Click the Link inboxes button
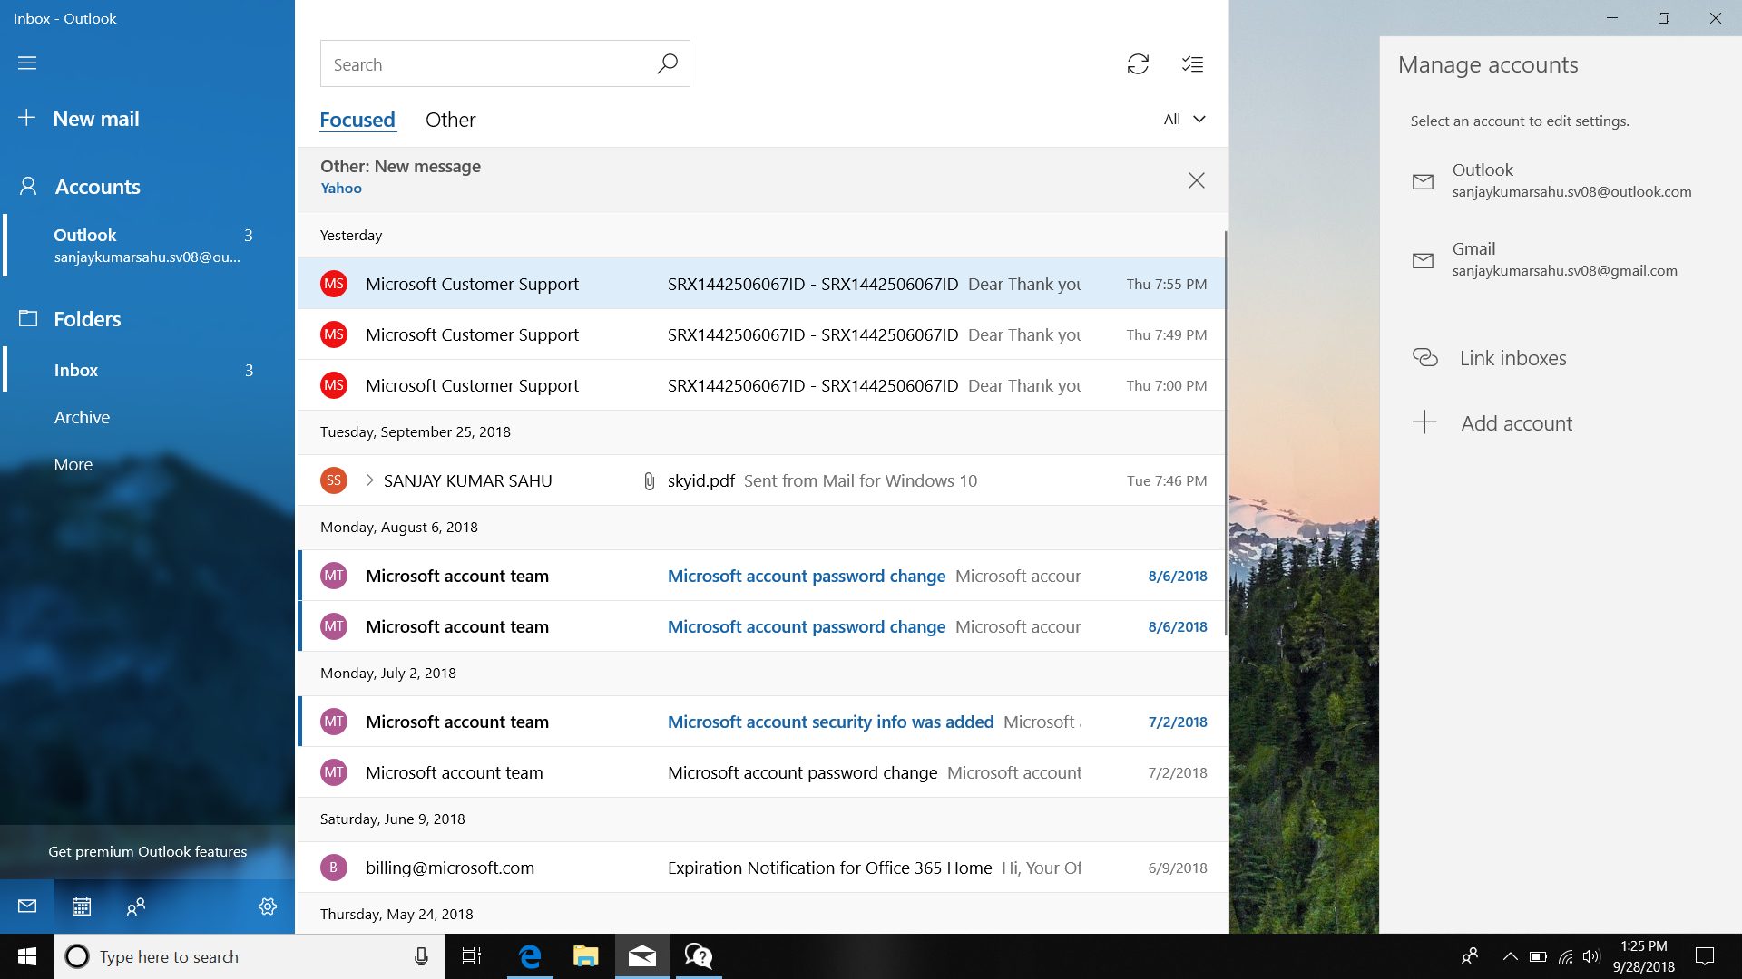This screenshot has height=979, width=1742. (x=1512, y=356)
